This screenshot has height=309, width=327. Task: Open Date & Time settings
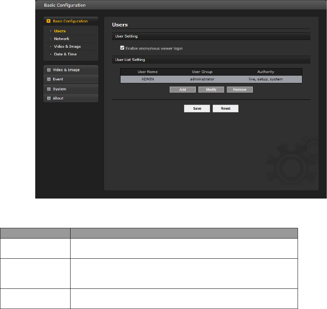65,54
